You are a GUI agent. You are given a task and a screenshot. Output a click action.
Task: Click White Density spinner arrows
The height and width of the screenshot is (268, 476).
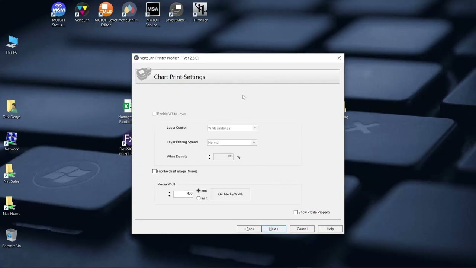pyautogui.click(x=209, y=157)
